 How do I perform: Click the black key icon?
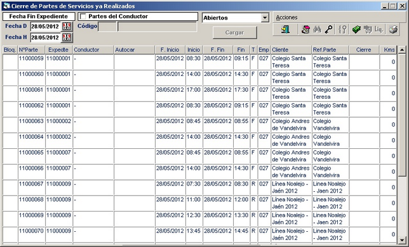(x=329, y=29)
